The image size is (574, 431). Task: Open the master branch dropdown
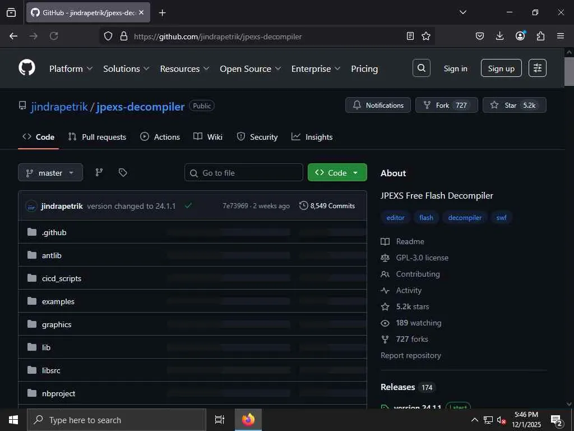click(50, 173)
